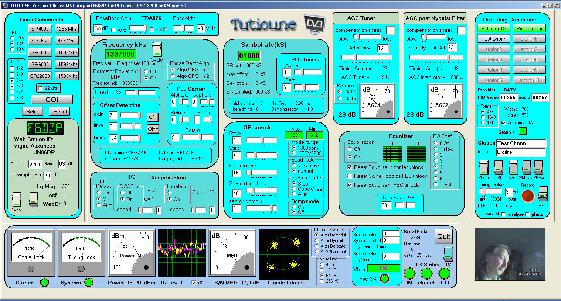Adjust the Thresh slider
561x301 pixels.
141,92
